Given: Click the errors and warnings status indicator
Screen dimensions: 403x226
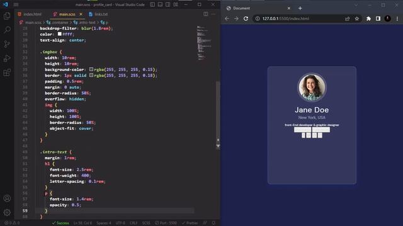Looking at the screenshot, I should point(12,223).
